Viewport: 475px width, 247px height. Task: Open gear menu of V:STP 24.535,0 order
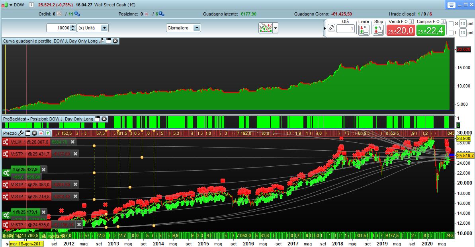tap(6, 225)
